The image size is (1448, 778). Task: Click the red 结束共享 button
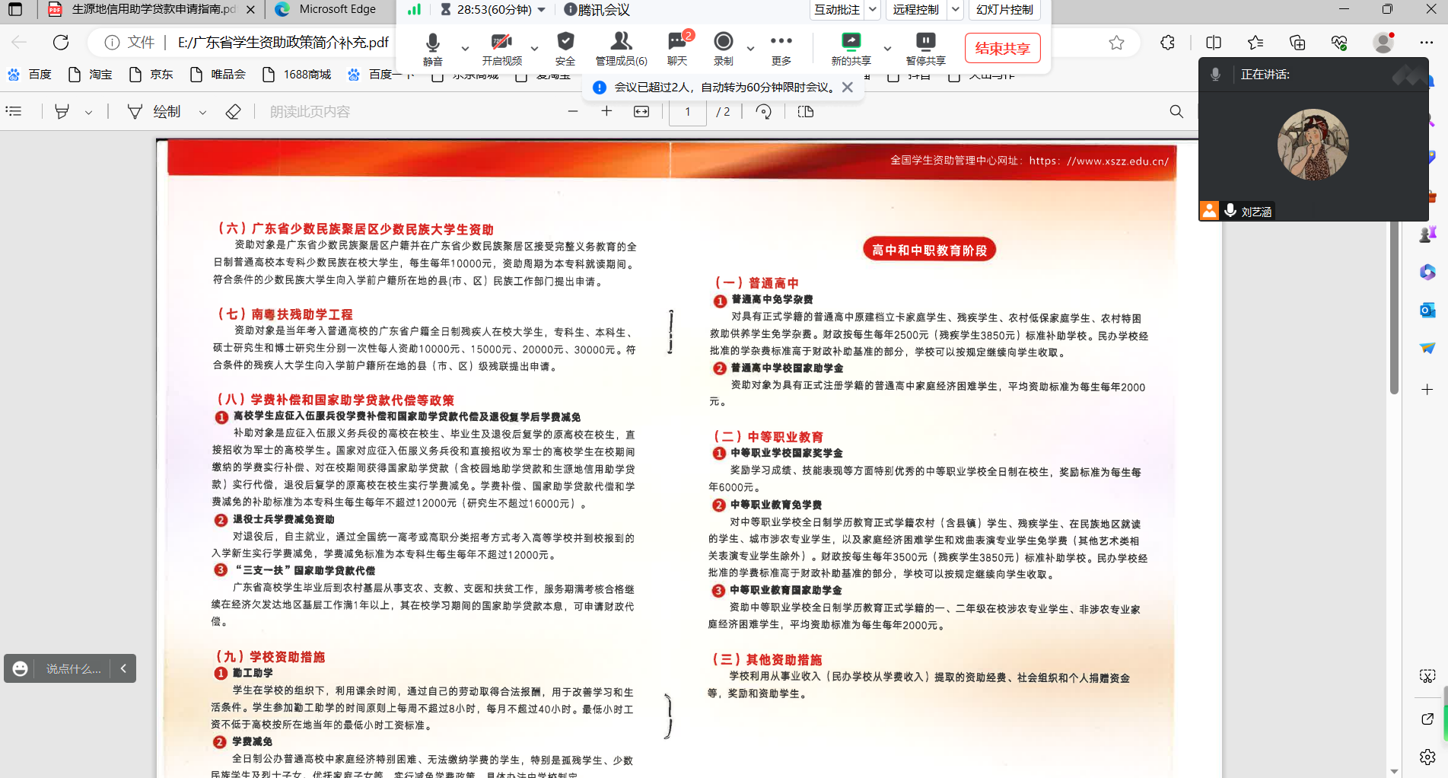pos(1002,48)
